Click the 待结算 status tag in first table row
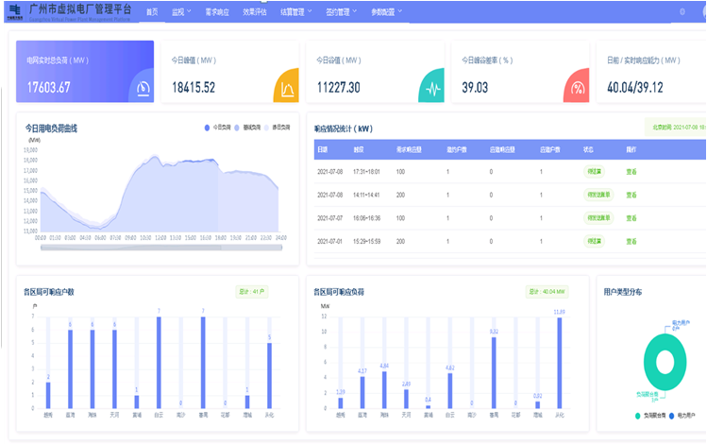 (x=594, y=171)
